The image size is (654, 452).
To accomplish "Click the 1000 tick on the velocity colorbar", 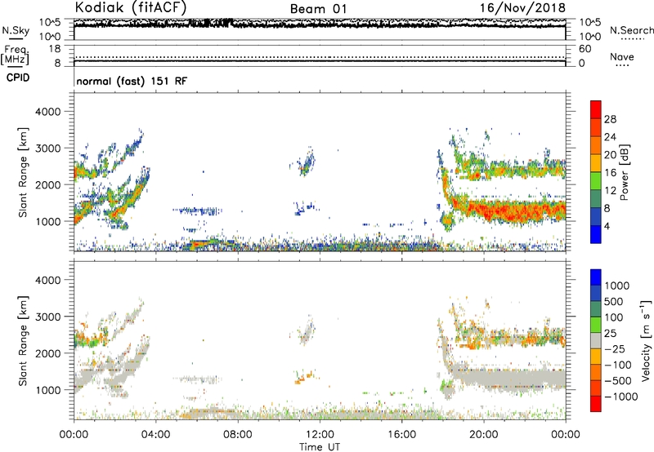I will pyautogui.click(x=616, y=286).
